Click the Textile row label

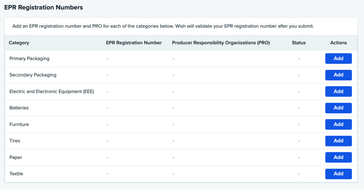pos(16,174)
